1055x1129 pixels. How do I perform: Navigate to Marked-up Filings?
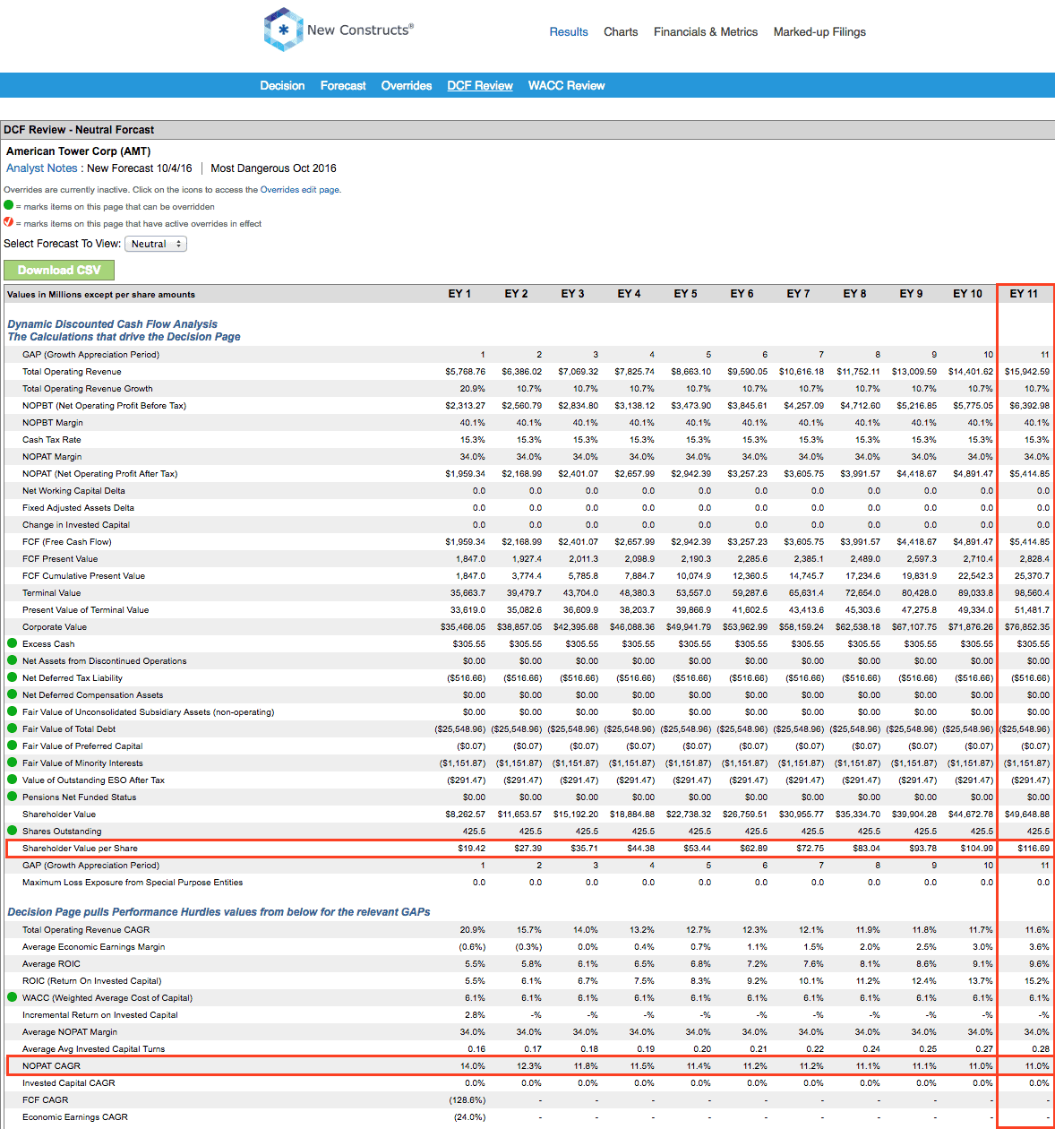[x=819, y=31]
